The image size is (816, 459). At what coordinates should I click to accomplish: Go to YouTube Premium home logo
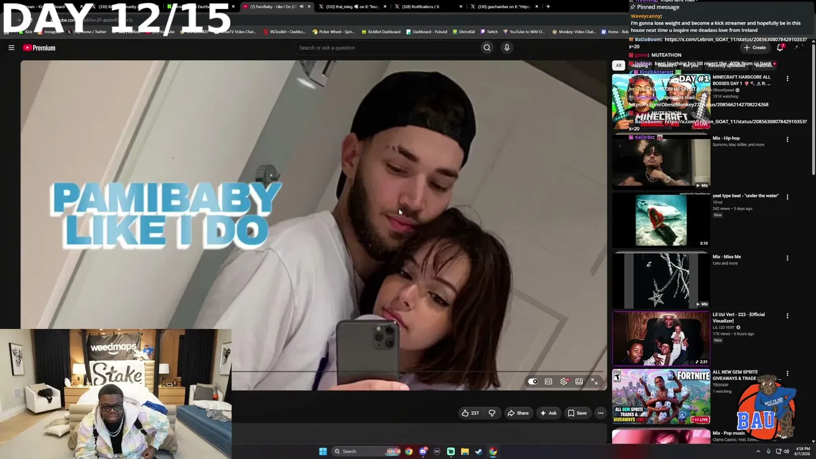40,48
